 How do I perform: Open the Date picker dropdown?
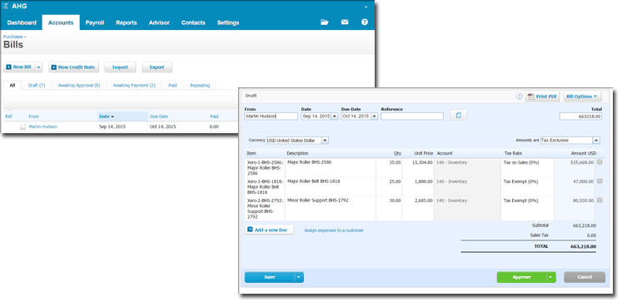tap(334, 116)
